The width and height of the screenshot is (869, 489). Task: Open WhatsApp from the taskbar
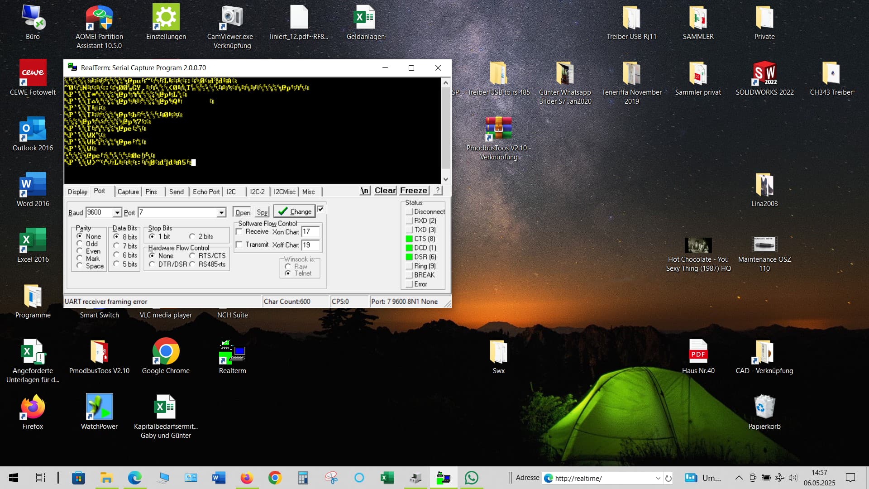[471, 478]
